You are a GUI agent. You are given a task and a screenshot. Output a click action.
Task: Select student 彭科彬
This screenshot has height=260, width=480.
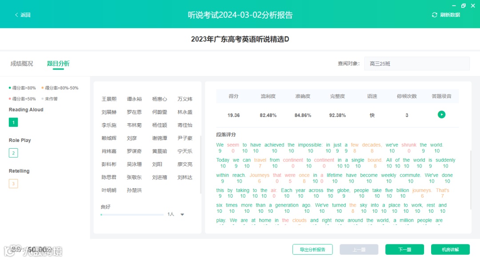[109, 164]
